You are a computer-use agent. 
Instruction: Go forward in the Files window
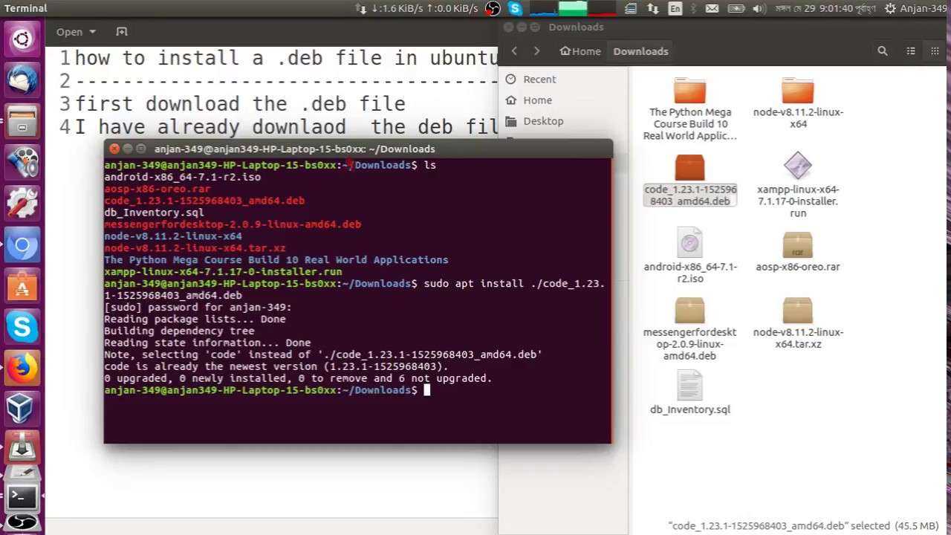tap(537, 51)
